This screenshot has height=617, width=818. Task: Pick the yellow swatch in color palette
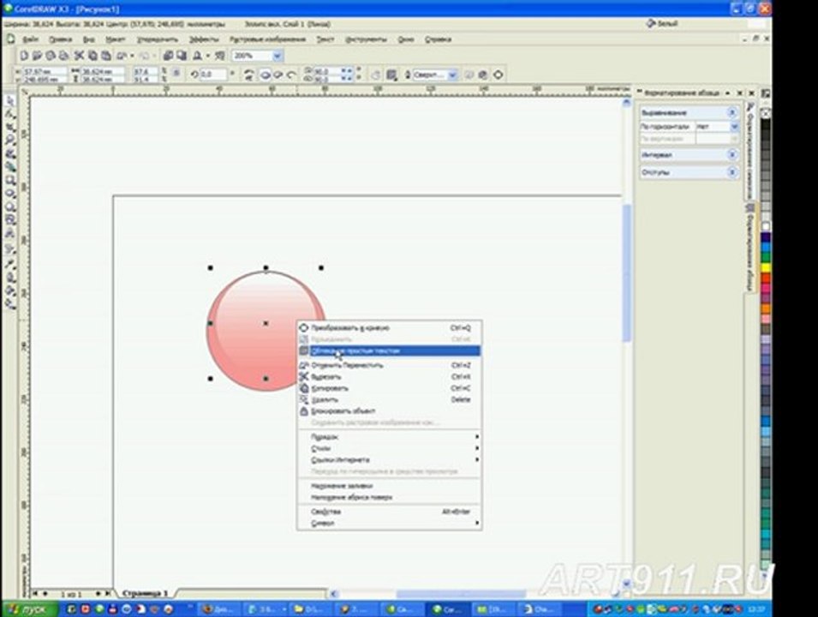tap(765, 267)
